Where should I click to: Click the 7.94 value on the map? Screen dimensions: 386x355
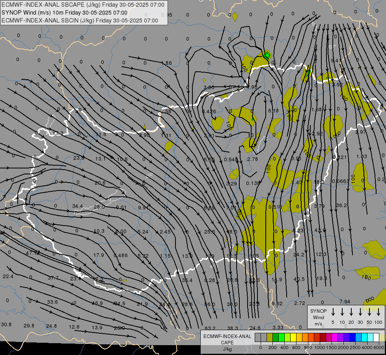click(x=345, y=301)
